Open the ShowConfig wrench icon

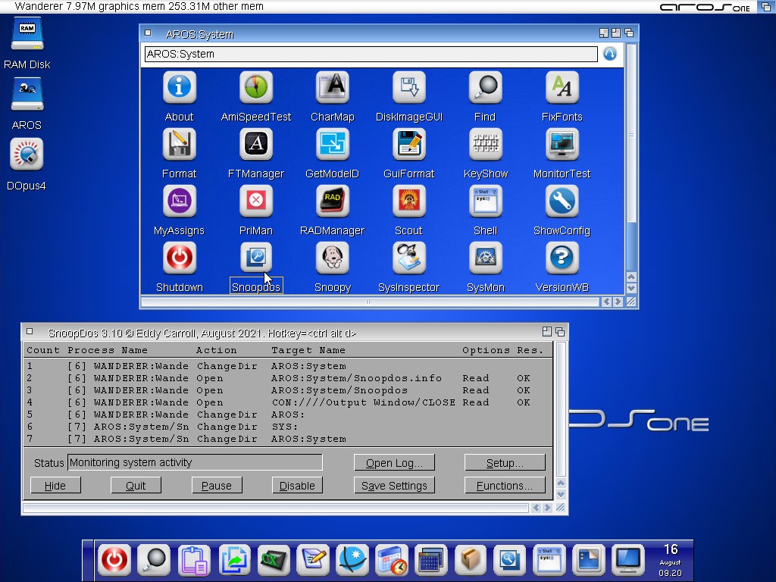pos(562,202)
